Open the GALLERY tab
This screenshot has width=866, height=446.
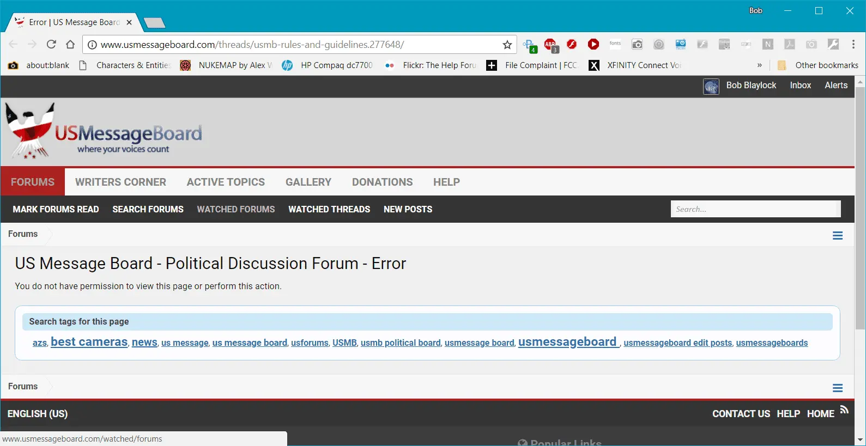308,182
